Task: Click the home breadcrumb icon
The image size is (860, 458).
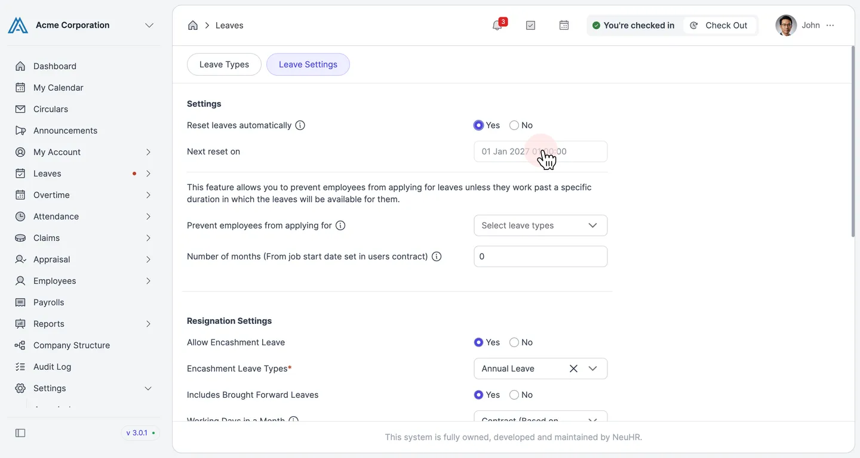Action: tap(193, 25)
